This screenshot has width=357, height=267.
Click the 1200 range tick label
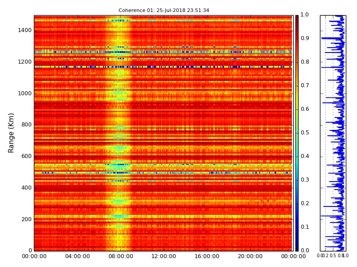25,62
